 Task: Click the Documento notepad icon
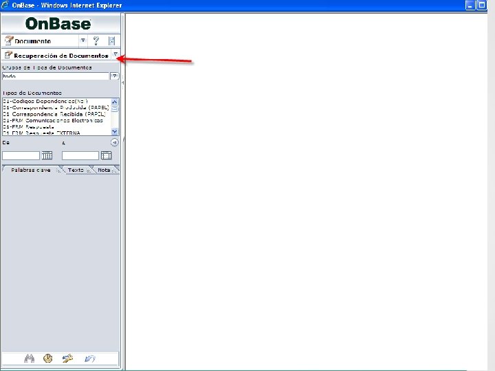pyautogui.click(x=9, y=41)
